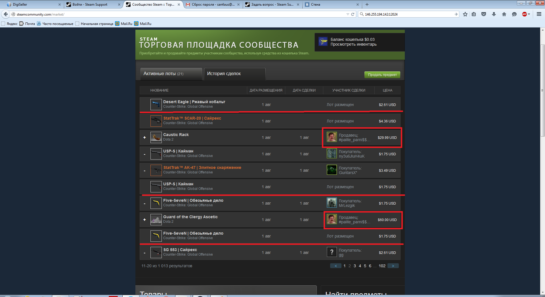Open the Часто посещаемые bookmark folder
The height and width of the screenshot is (297, 545).
click(55, 24)
